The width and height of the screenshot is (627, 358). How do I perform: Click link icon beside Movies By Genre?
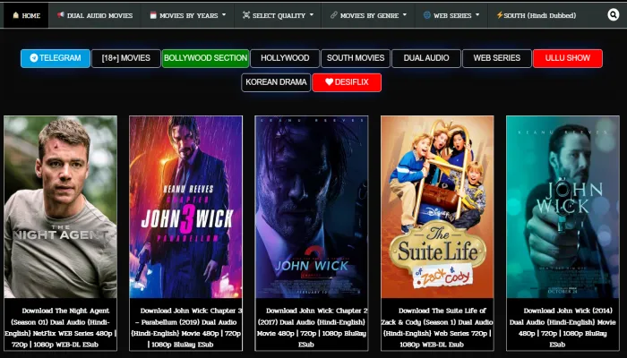[334, 15]
